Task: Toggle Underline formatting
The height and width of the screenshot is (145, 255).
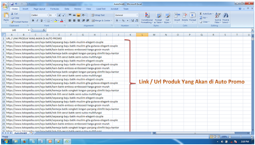Action: click(41, 20)
